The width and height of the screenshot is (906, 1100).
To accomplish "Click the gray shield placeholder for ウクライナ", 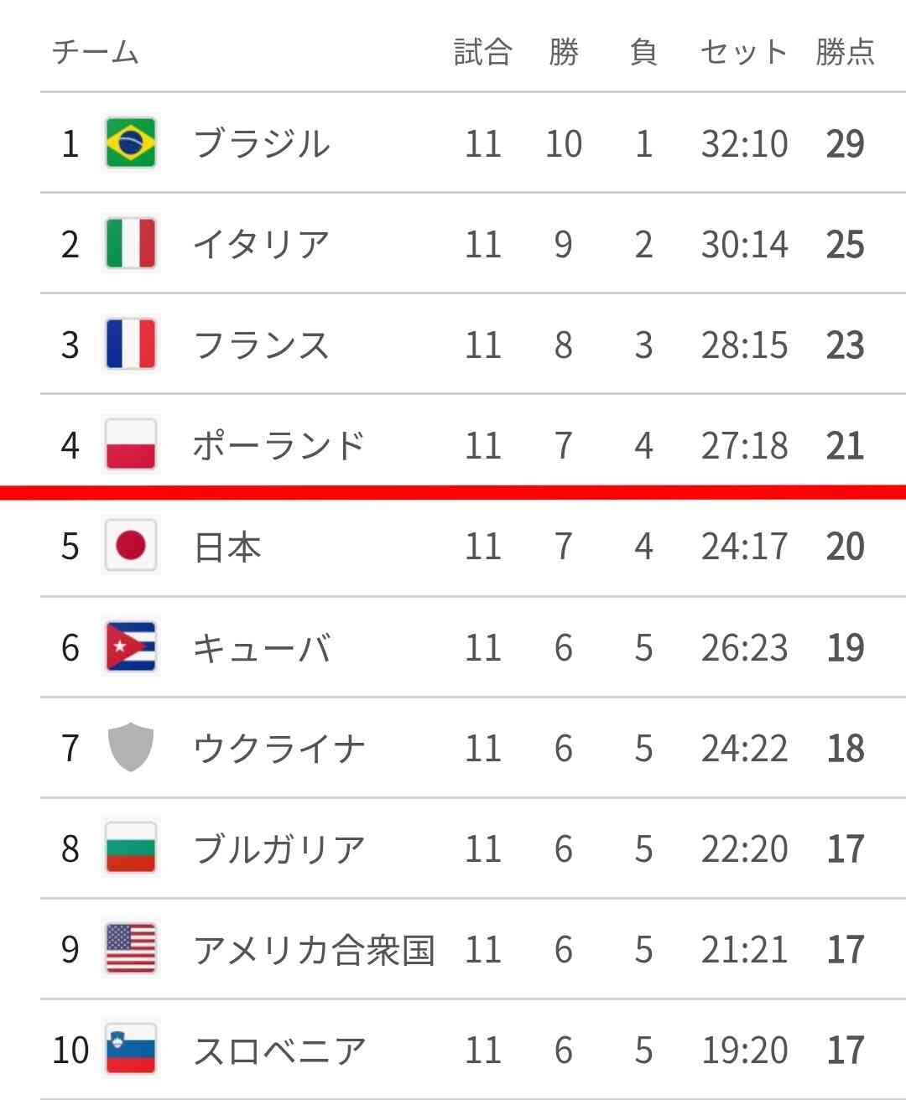I will (131, 748).
